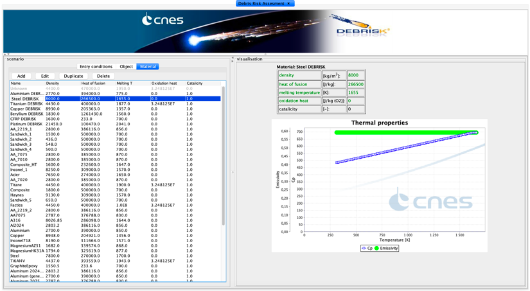The image size is (530, 291).
Task: Click split arrows below banner at left
Action: click(6, 55)
